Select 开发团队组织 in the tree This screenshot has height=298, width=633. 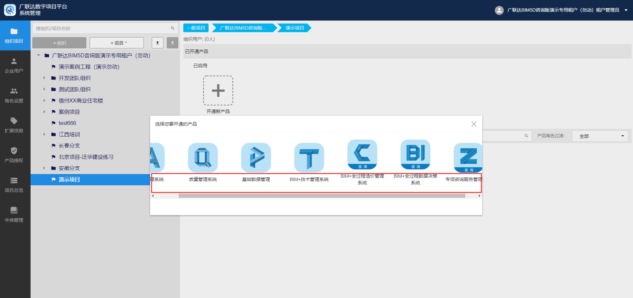[74, 78]
